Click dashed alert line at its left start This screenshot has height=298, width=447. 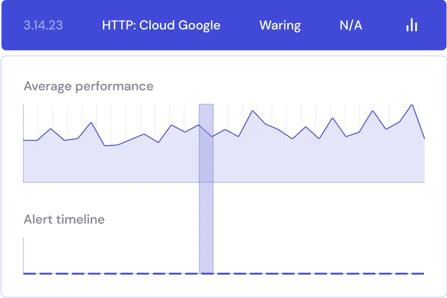(x=28, y=273)
